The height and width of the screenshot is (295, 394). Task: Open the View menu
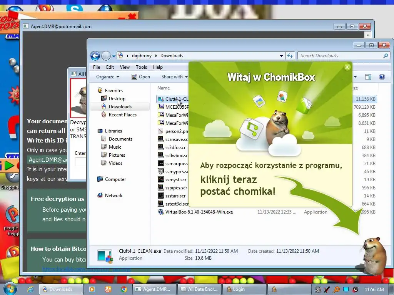tap(125, 67)
